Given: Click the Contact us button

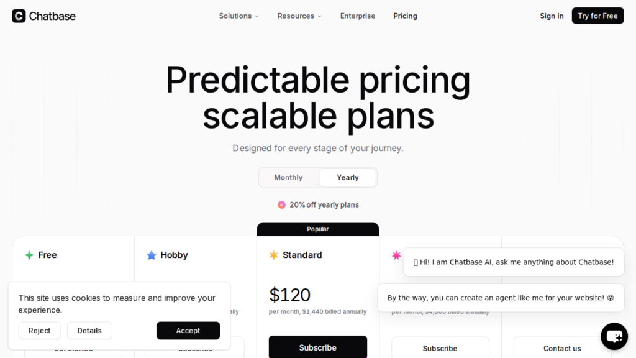Looking at the screenshot, I should point(562,348).
